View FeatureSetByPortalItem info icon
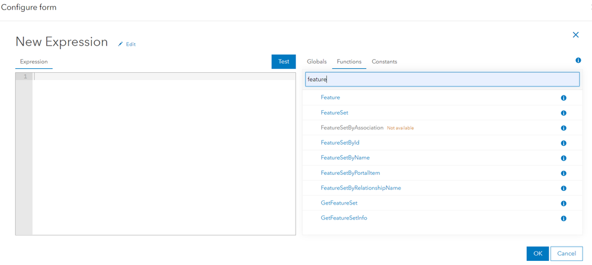Image resolution: width=592 pixels, height=265 pixels. [564, 173]
